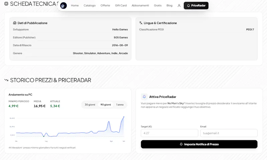Click the Email input field
Screen dimensions: 267x160
click(x=229, y=133)
